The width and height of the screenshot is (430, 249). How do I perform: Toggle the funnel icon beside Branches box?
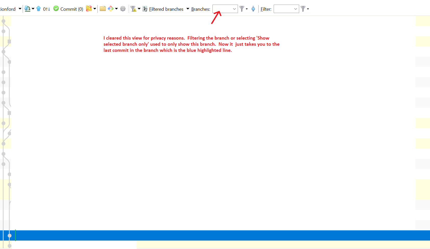(242, 9)
